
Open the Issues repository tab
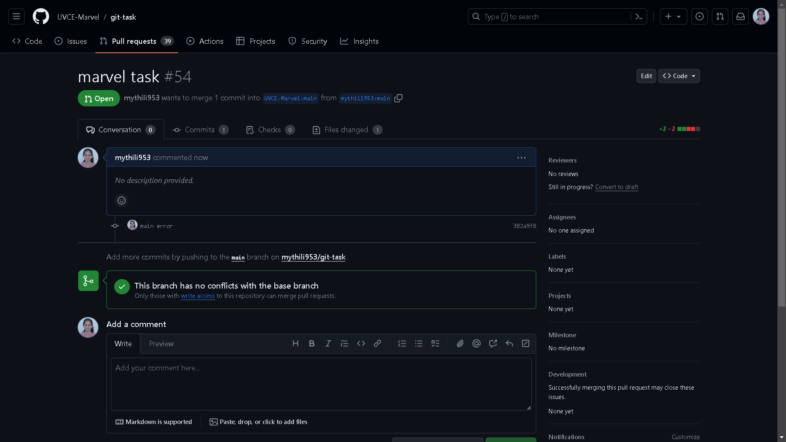[x=71, y=41]
